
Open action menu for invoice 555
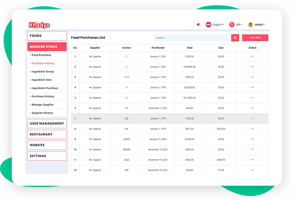(252, 170)
